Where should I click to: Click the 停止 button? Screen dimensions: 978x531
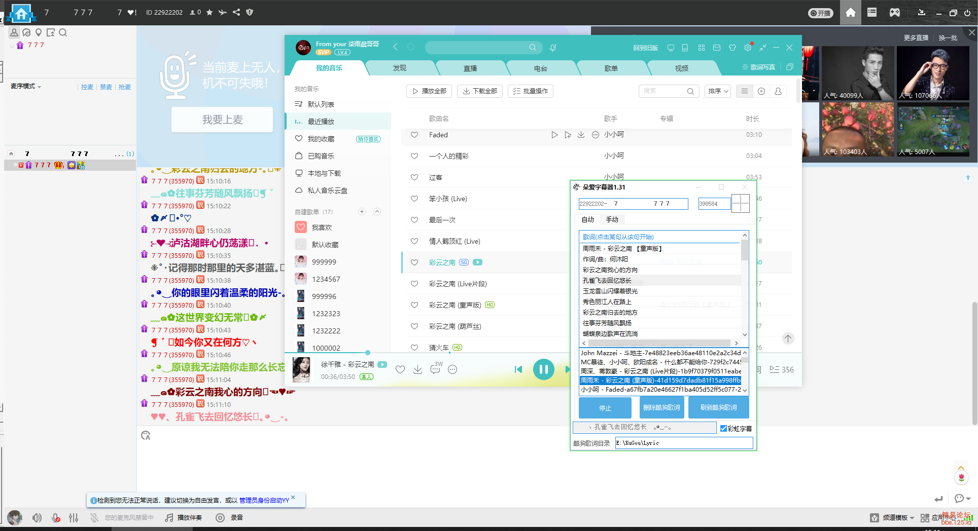[605, 408]
